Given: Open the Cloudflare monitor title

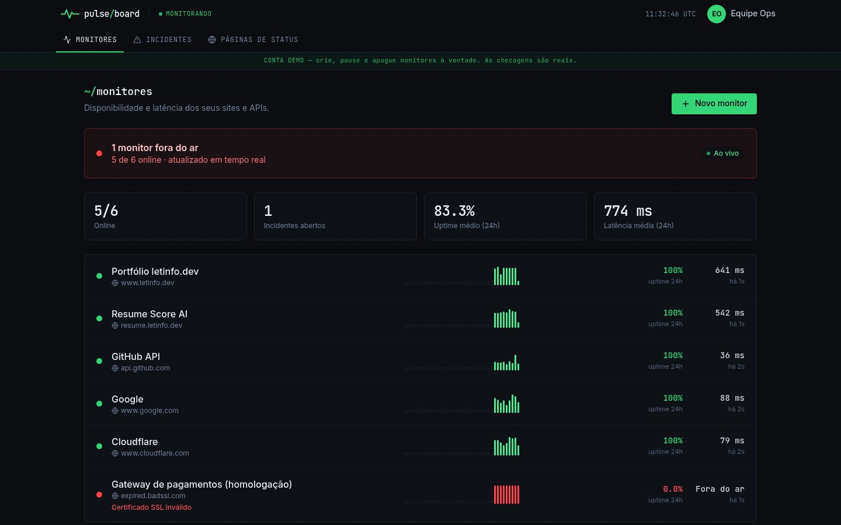Looking at the screenshot, I should point(134,442).
